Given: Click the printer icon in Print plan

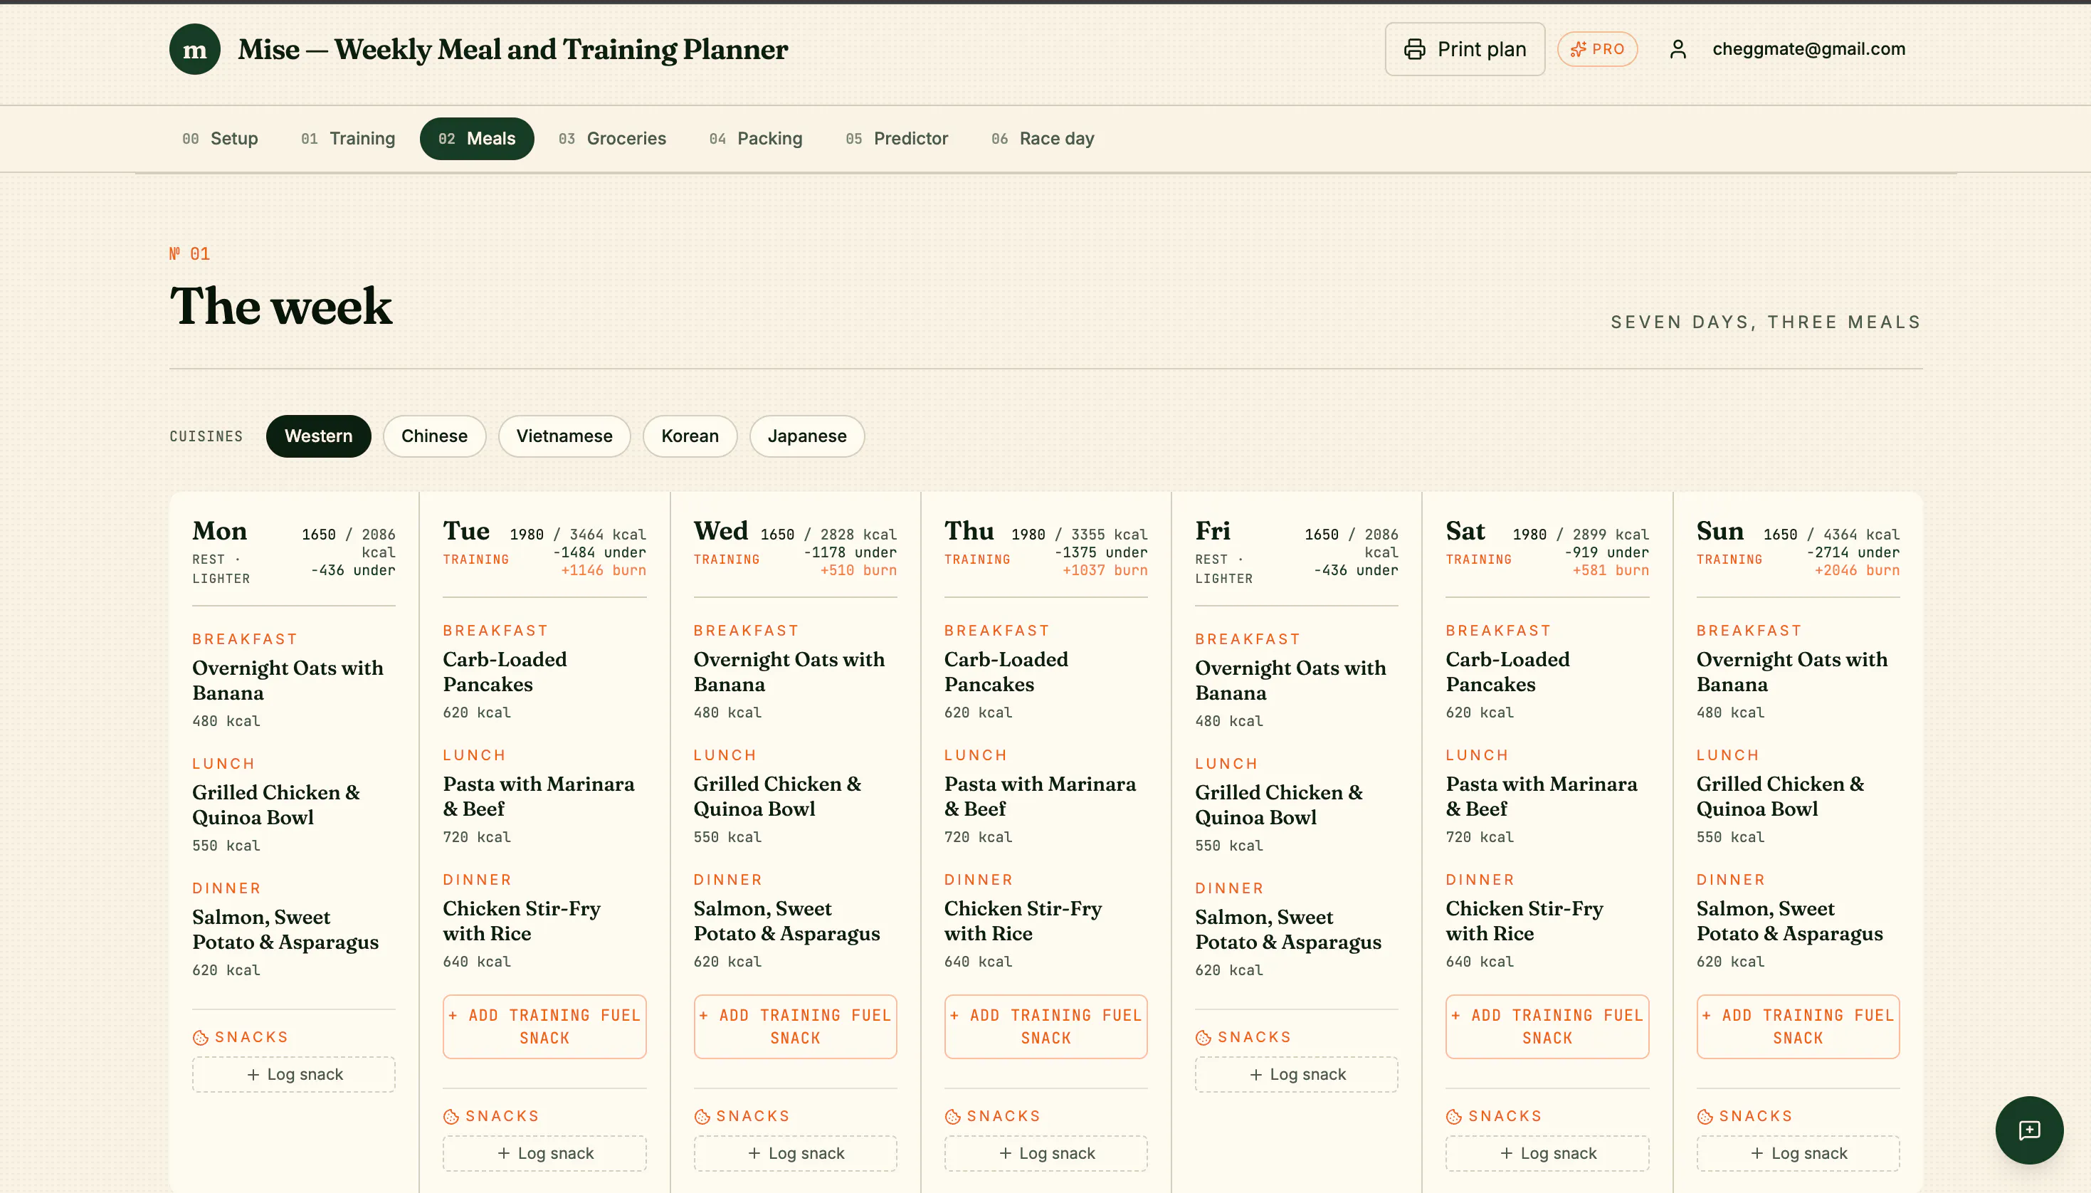Looking at the screenshot, I should (1414, 49).
